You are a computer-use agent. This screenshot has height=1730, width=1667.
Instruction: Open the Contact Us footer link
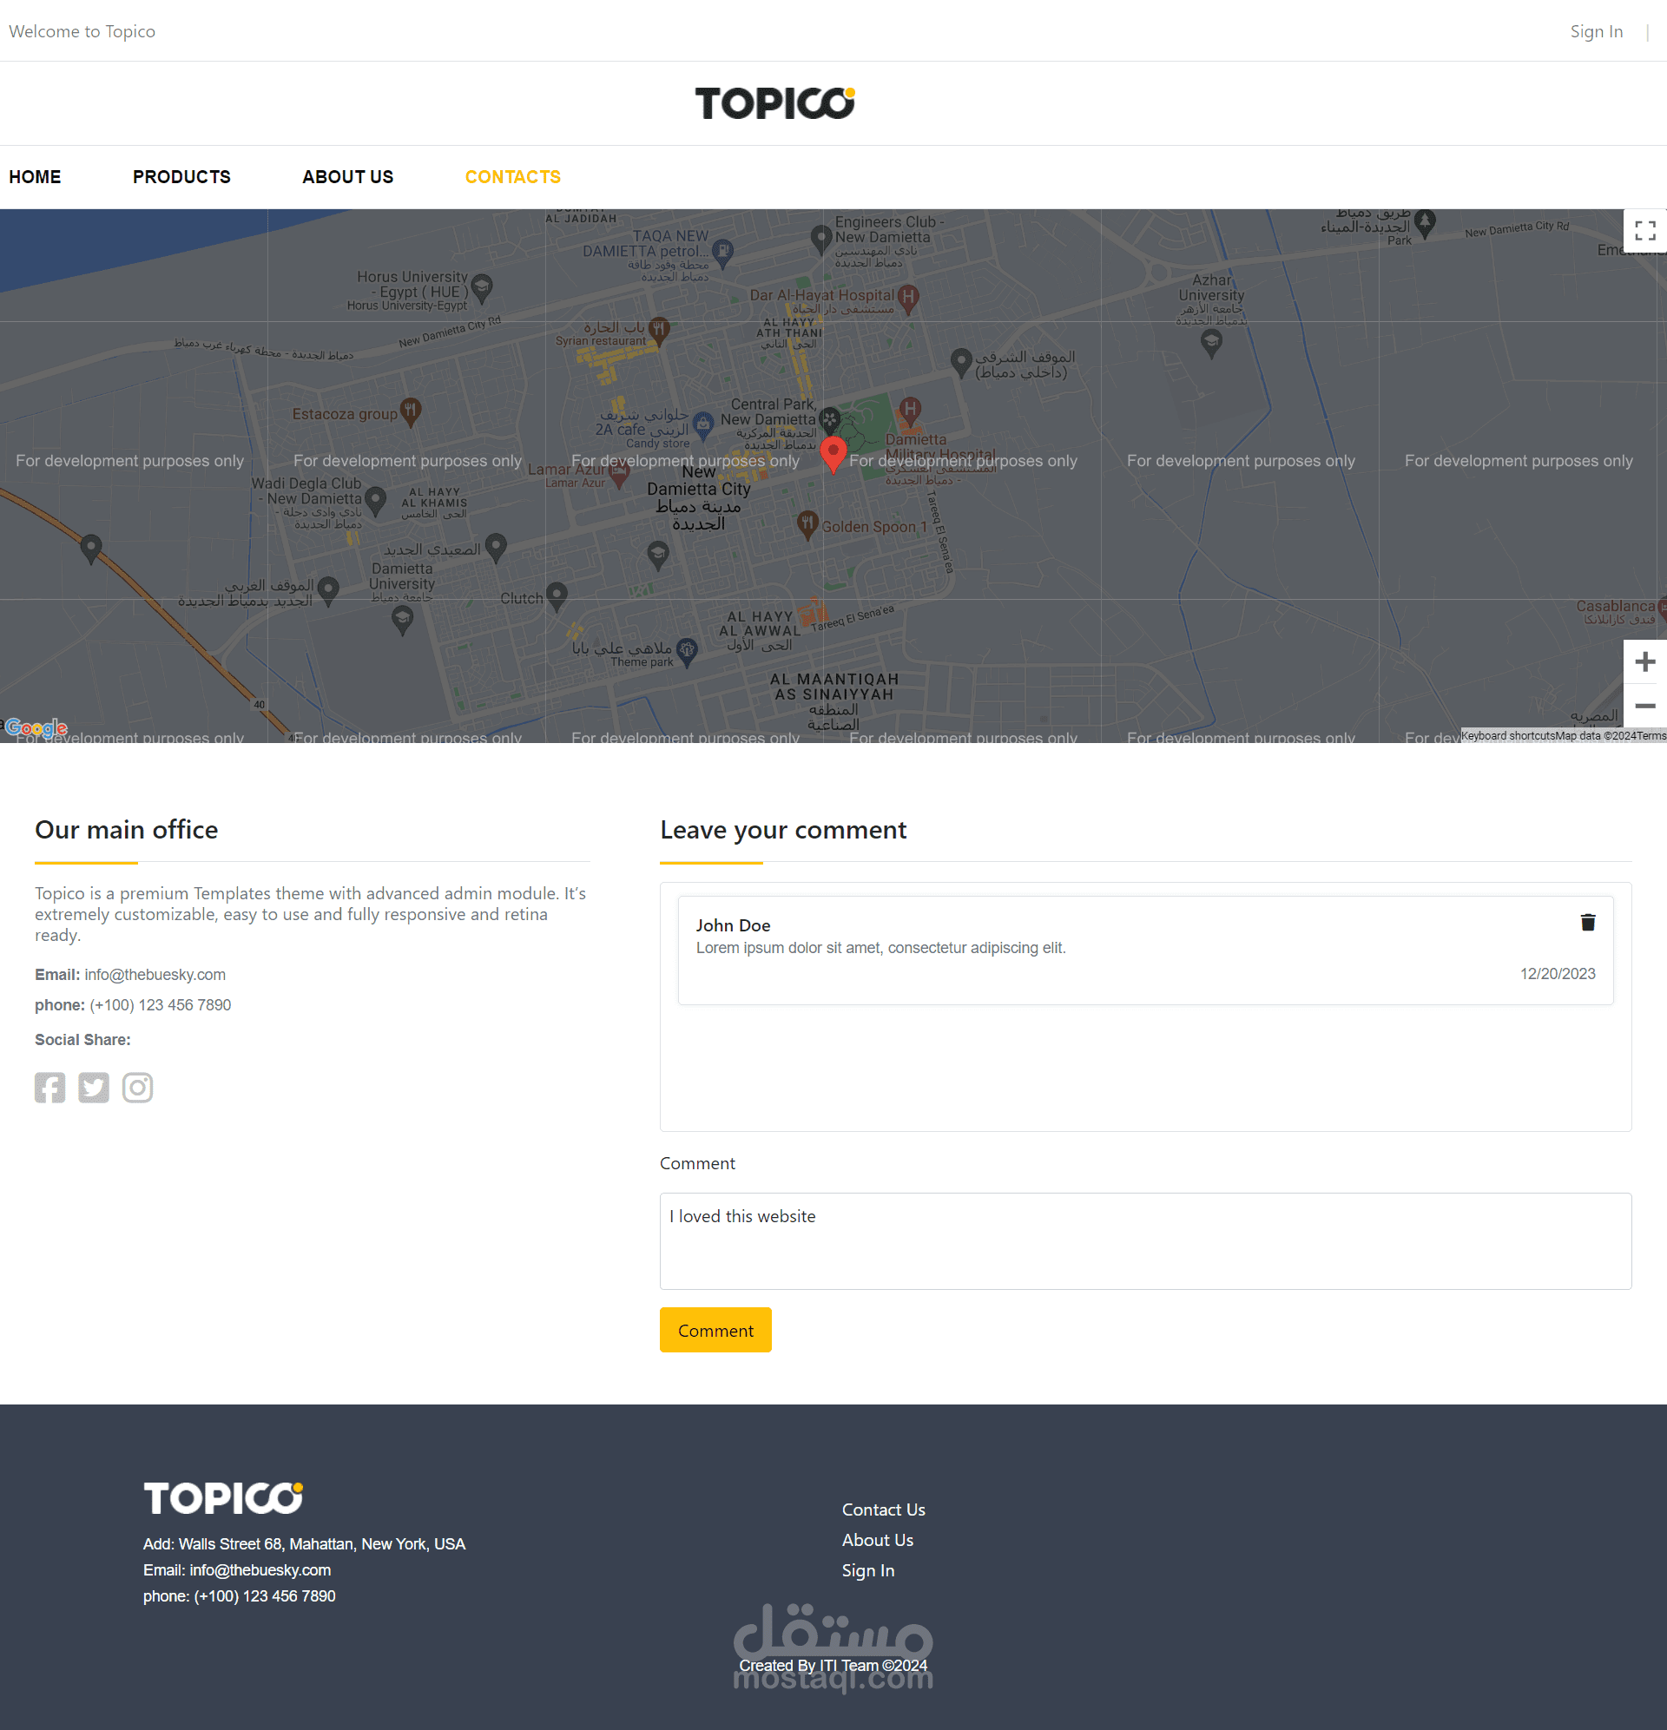[x=883, y=1510]
